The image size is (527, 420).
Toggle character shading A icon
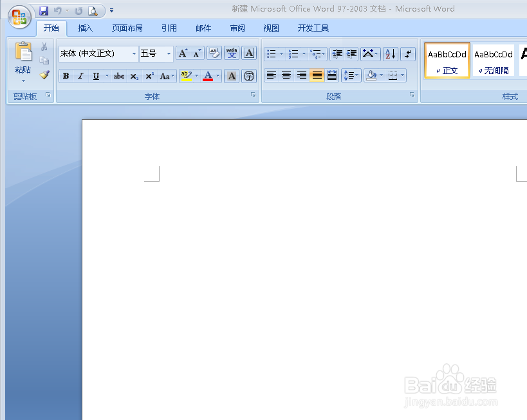coord(232,76)
